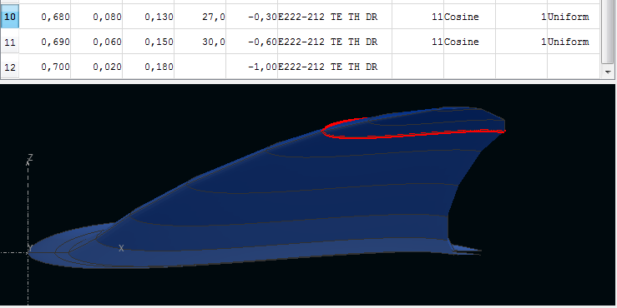The width and height of the screenshot is (617, 308).
Task: Click the X axis label in 3D view
Action: tap(121, 248)
